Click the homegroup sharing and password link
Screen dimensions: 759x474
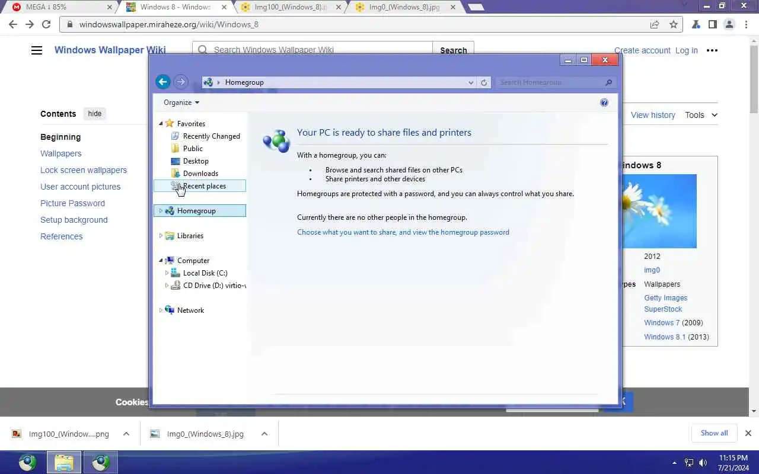pos(403,232)
